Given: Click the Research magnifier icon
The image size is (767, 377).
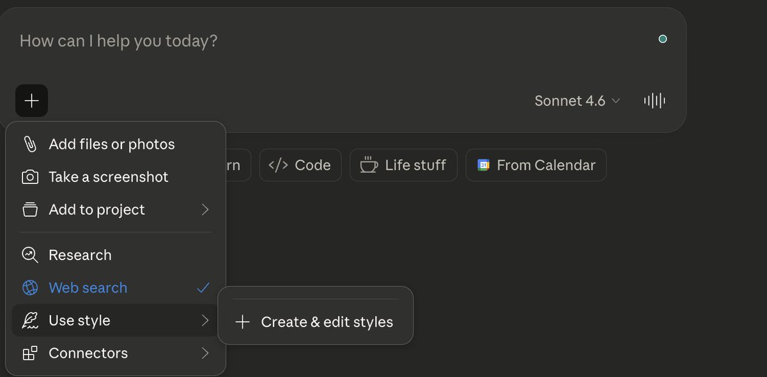Looking at the screenshot, I should [x=30, y=255].
